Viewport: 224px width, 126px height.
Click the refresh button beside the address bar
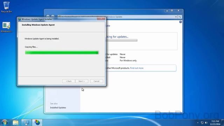[x=180, y=17]
